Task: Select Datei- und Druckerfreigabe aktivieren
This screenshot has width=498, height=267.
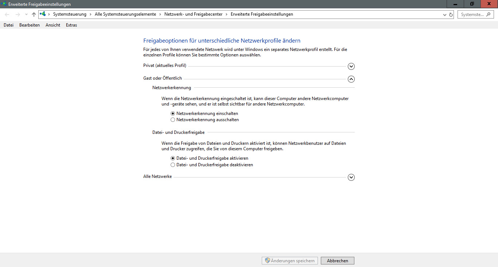Action: coord(209,159)
